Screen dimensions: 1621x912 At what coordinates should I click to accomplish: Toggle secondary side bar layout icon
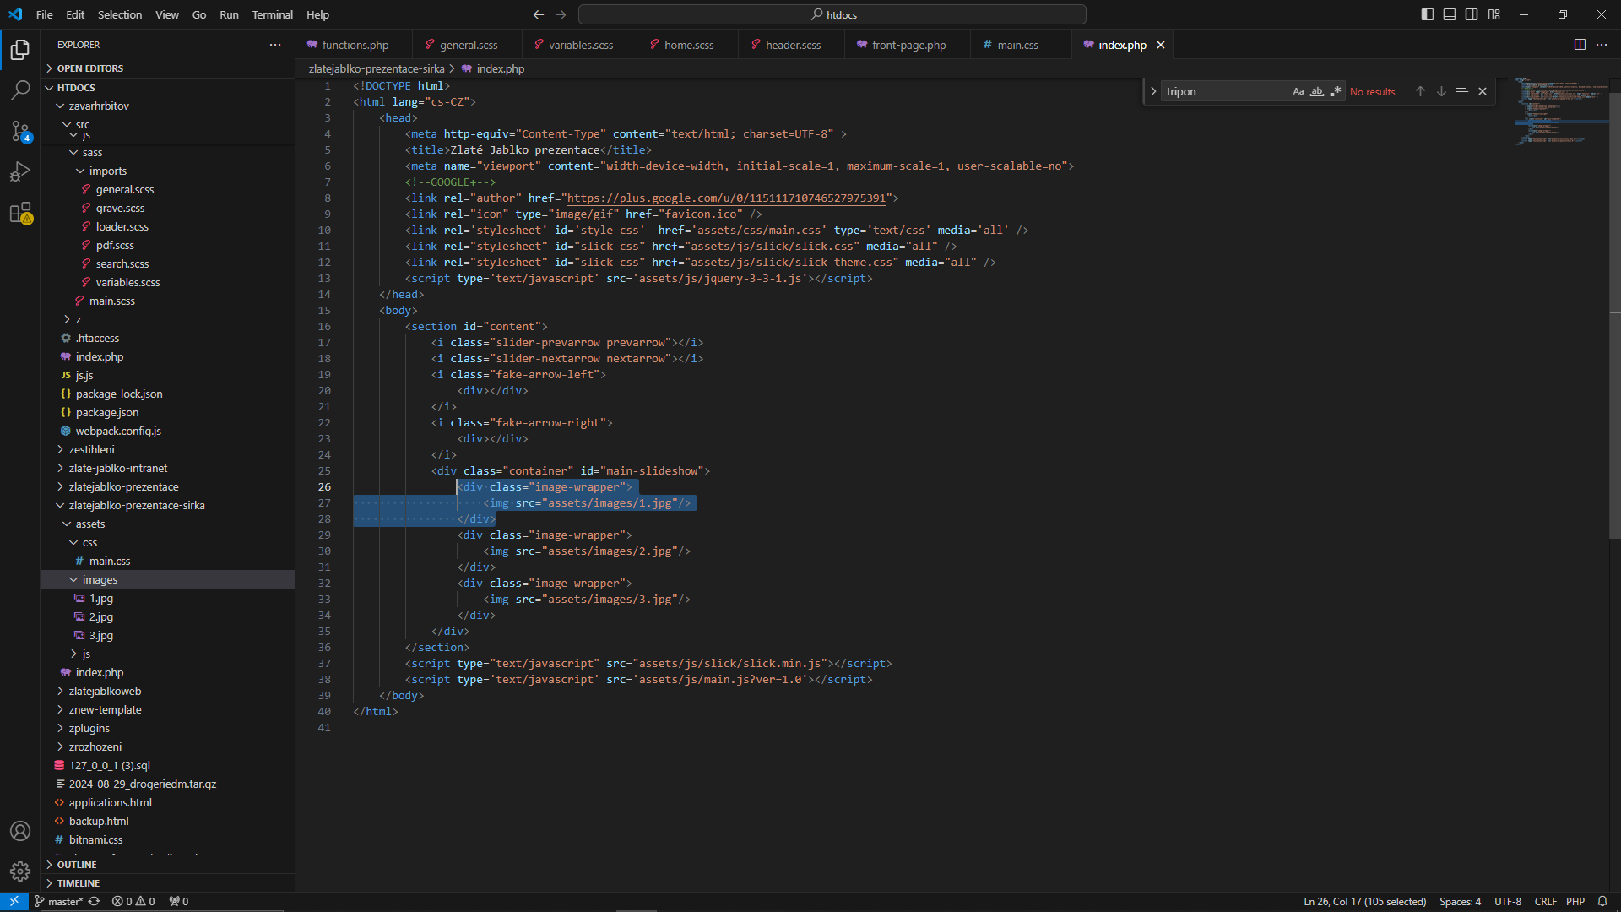(1472, 14)
